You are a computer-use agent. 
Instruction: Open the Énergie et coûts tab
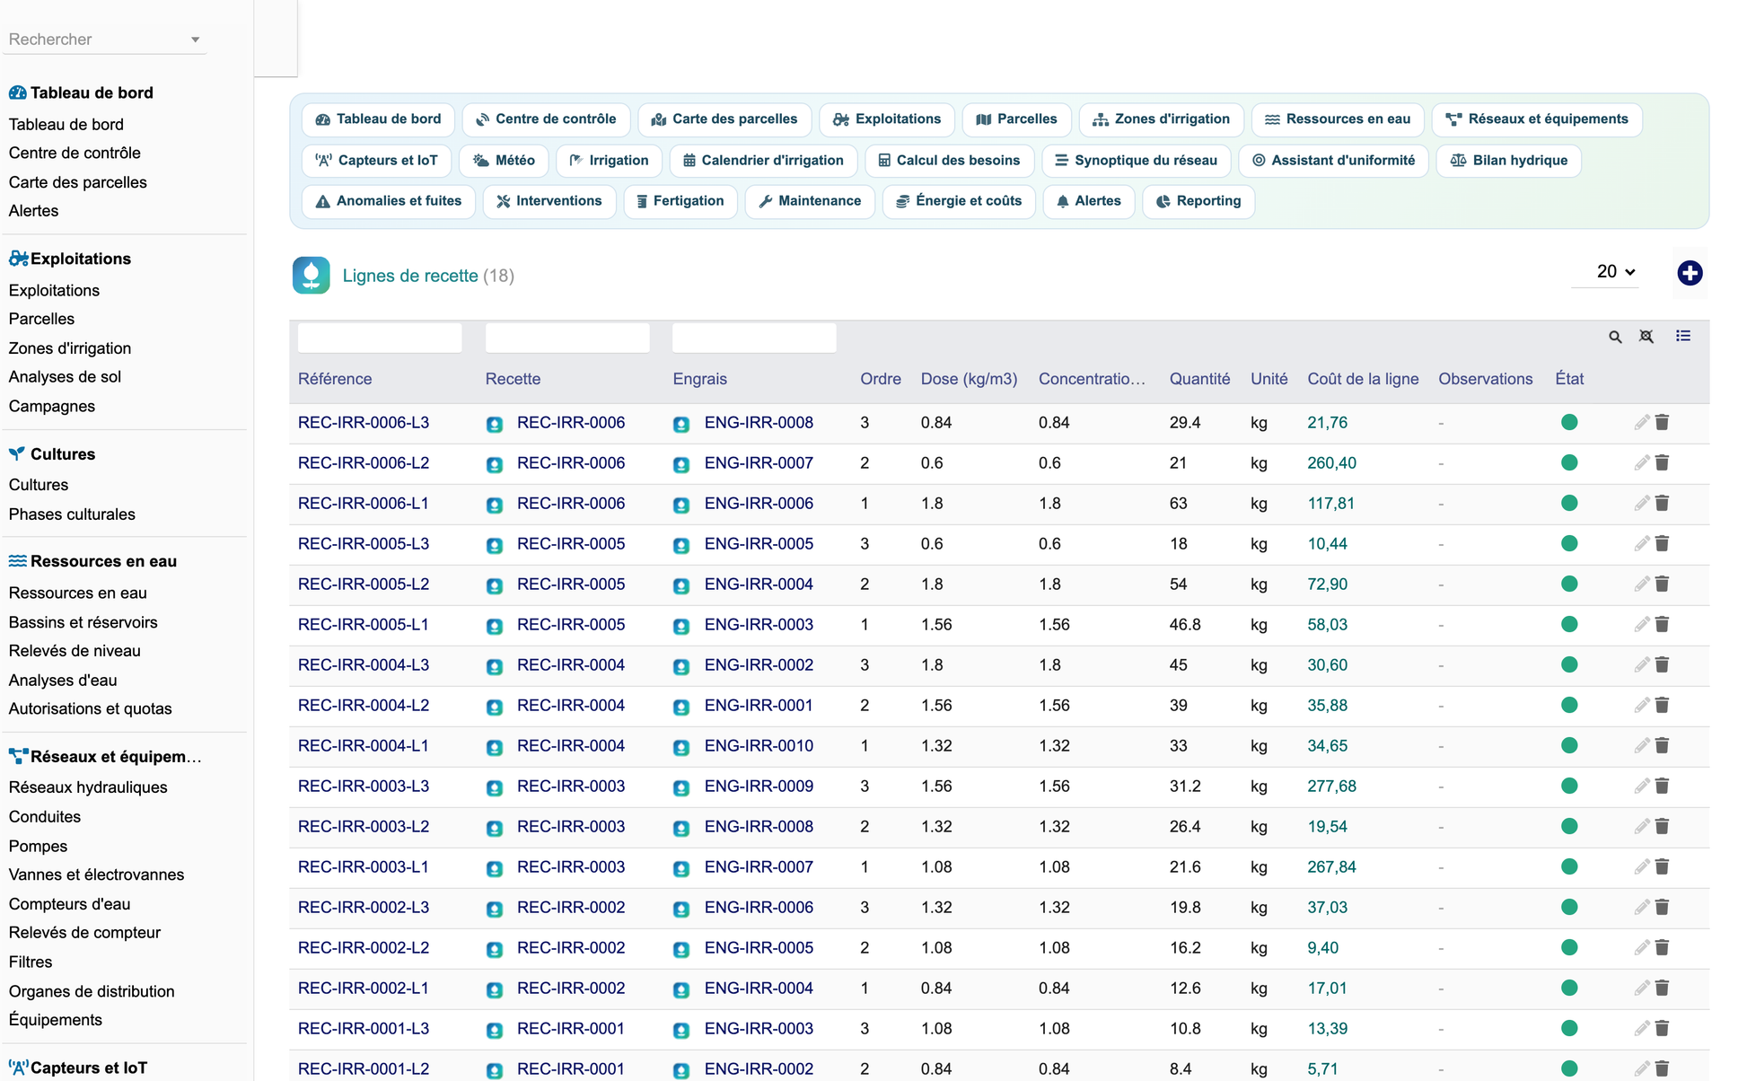coord(959,201)
